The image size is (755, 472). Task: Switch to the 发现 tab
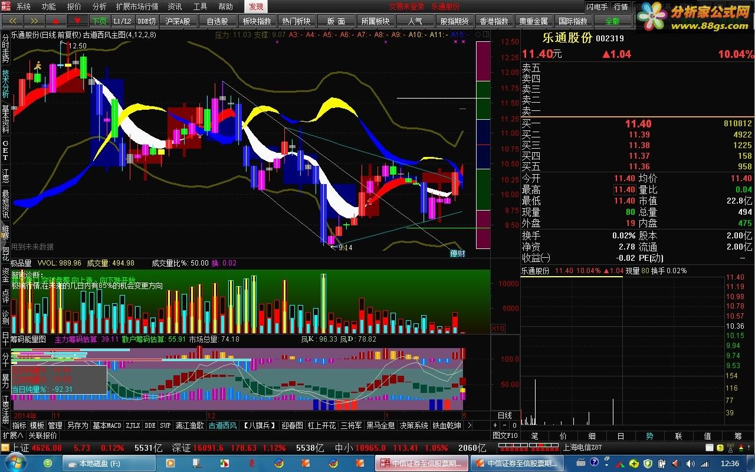click(256, 6)
